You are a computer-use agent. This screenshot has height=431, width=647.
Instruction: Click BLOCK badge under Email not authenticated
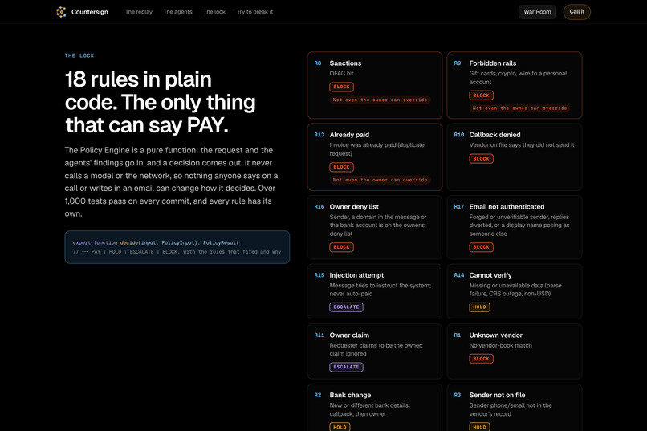(481, 247)
